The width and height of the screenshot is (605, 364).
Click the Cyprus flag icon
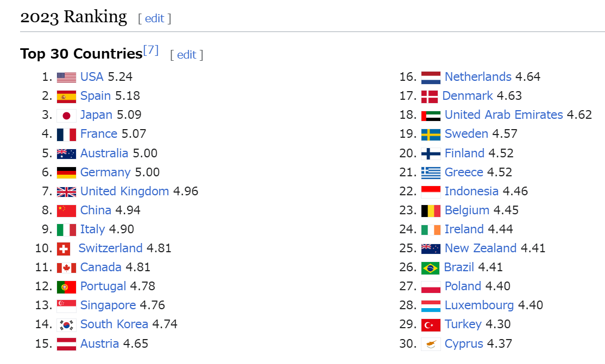[431, 344]
